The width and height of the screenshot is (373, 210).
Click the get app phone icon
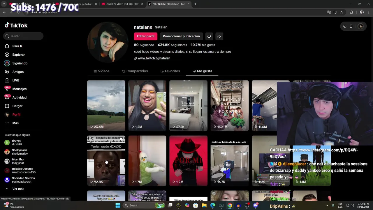(351, 26)
